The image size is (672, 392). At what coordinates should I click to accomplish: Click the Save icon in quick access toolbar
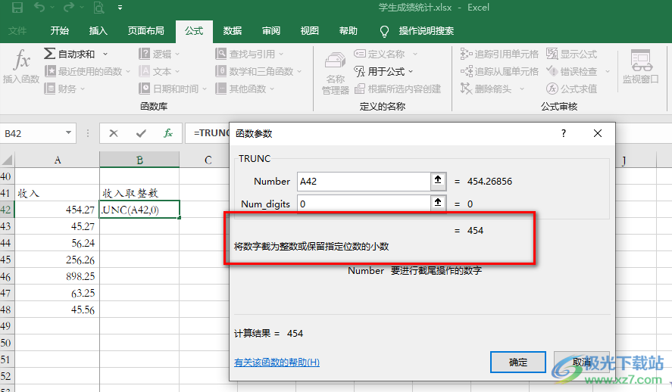(x=17, y=8)
